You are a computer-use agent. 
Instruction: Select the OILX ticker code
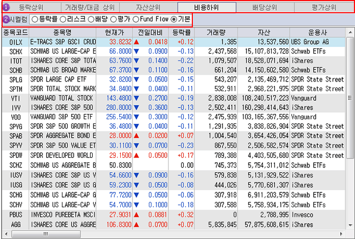[x=16, y=42]
